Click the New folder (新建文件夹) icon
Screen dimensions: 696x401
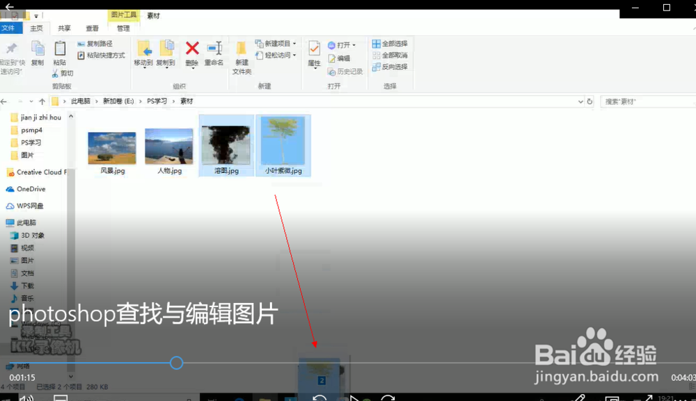tap(241, 49)
